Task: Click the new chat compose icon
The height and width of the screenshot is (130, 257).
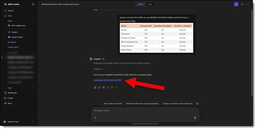Action: (236, 4)
